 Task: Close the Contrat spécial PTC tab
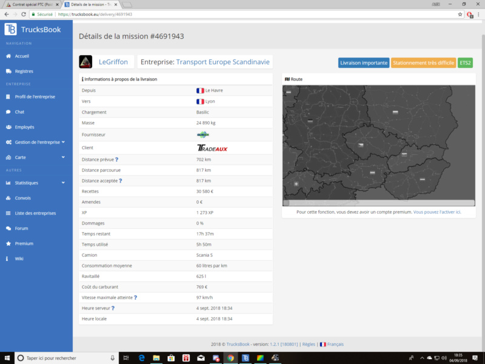(57, 5)
